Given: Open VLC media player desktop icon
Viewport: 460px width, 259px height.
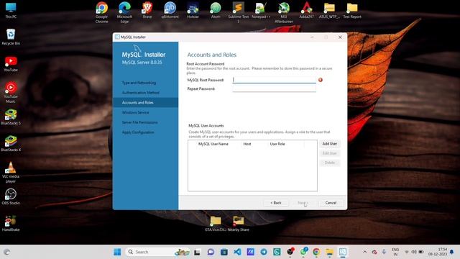Looking at the screenshot, I should pyautogui.click(x=11, y=172).
